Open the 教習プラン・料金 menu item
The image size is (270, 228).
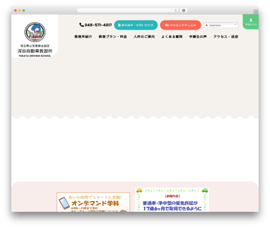113,37
